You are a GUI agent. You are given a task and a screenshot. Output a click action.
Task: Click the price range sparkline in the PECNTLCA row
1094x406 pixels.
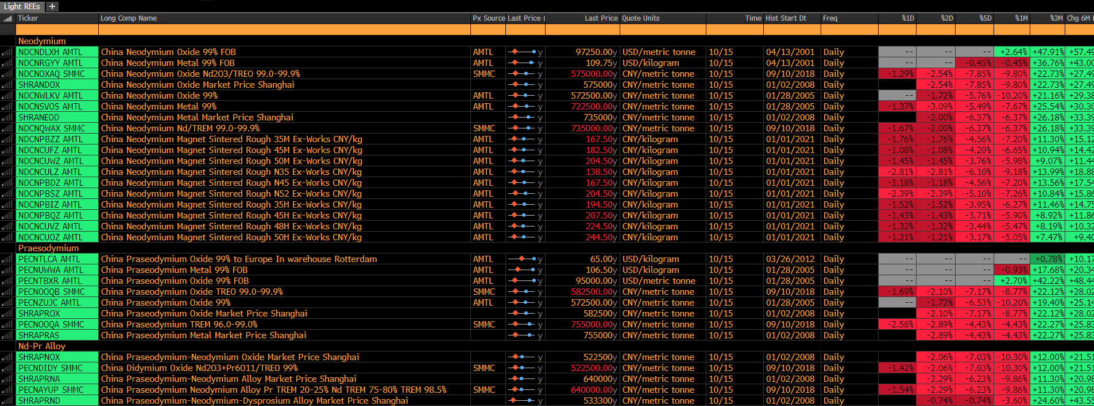(523, 259)
